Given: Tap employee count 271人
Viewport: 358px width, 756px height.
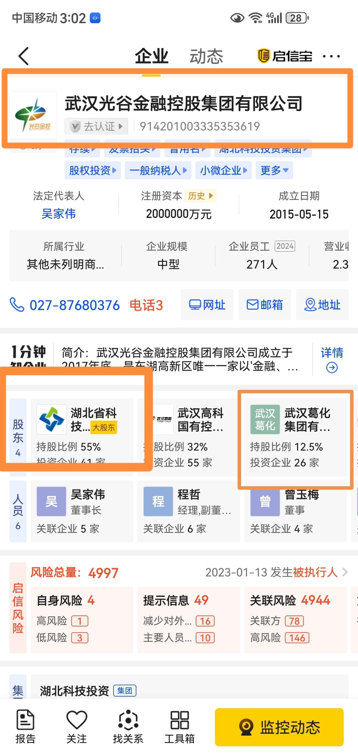Looking at the screenshot, I should (x=262, y=264).
